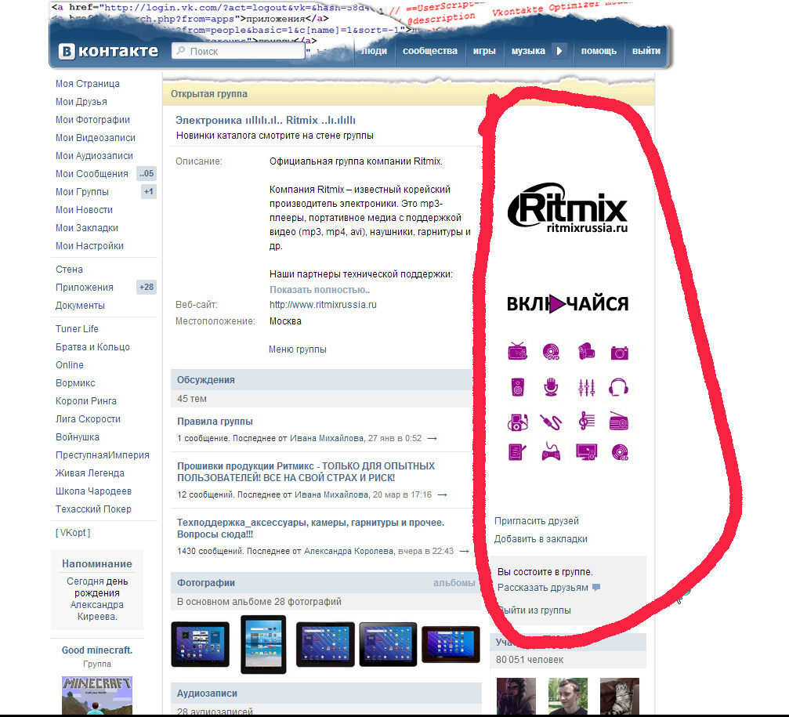Click arrow after Правила группы last message
Viewport: 789px width, 717px height.
[433, 438]
